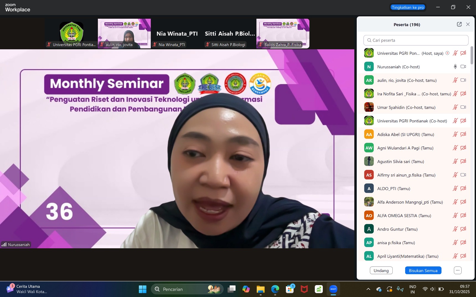The width and height of the screenshot is (476, 297).
Task: Select the Balqis Zahra video thumbnail
Action: [x=283, y=33]
